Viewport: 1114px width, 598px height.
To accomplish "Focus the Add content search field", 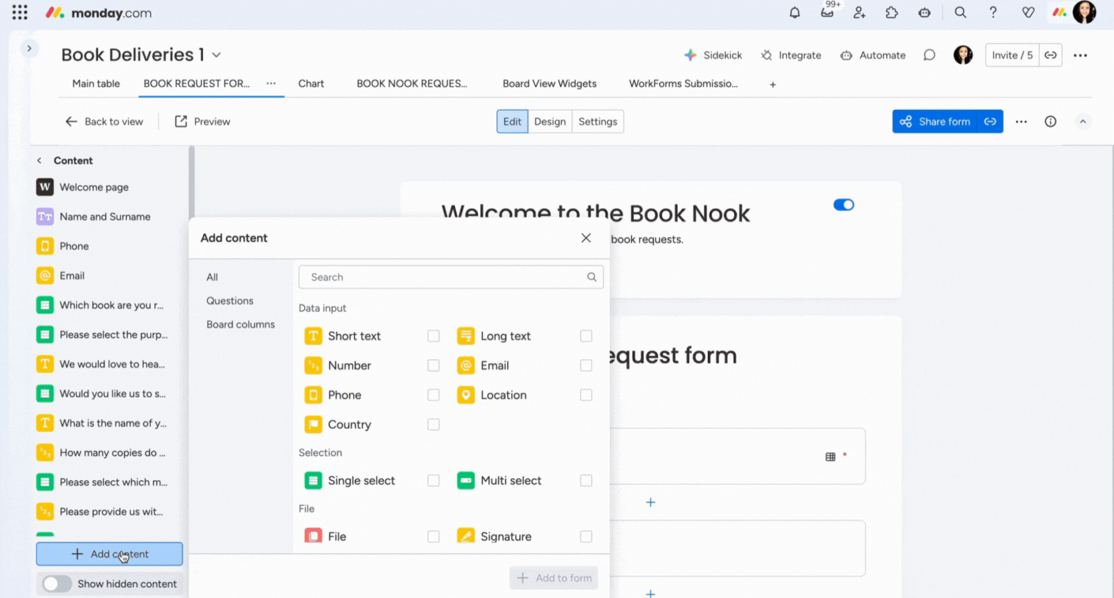I will (451, 277).
